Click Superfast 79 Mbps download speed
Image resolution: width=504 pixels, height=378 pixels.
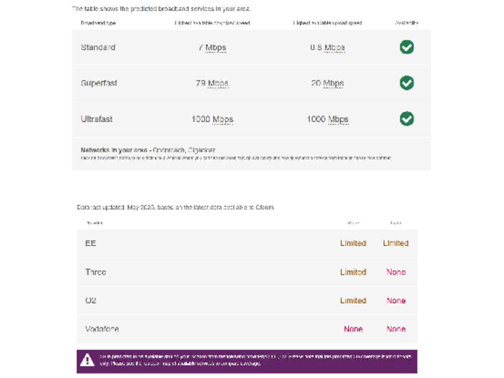pyautogui.click(x=212, y=83)
